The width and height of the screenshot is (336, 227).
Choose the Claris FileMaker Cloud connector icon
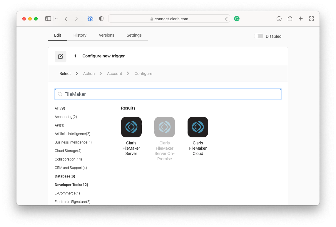click(x=198, y=127)
